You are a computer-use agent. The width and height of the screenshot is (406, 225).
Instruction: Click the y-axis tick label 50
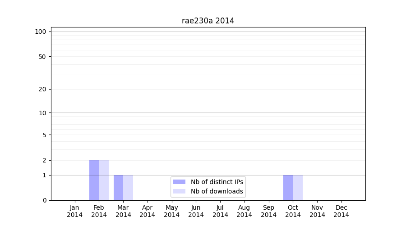42,57
